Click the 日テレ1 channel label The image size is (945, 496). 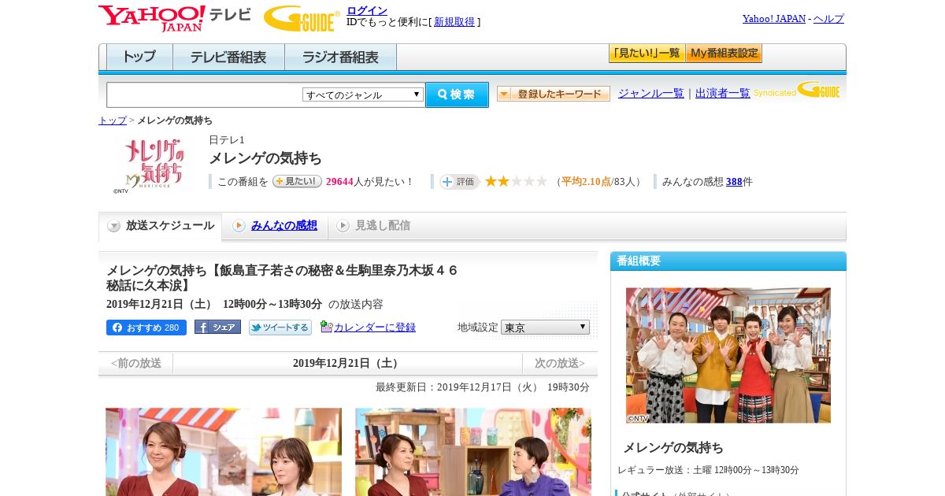click(x=227, y=139)
